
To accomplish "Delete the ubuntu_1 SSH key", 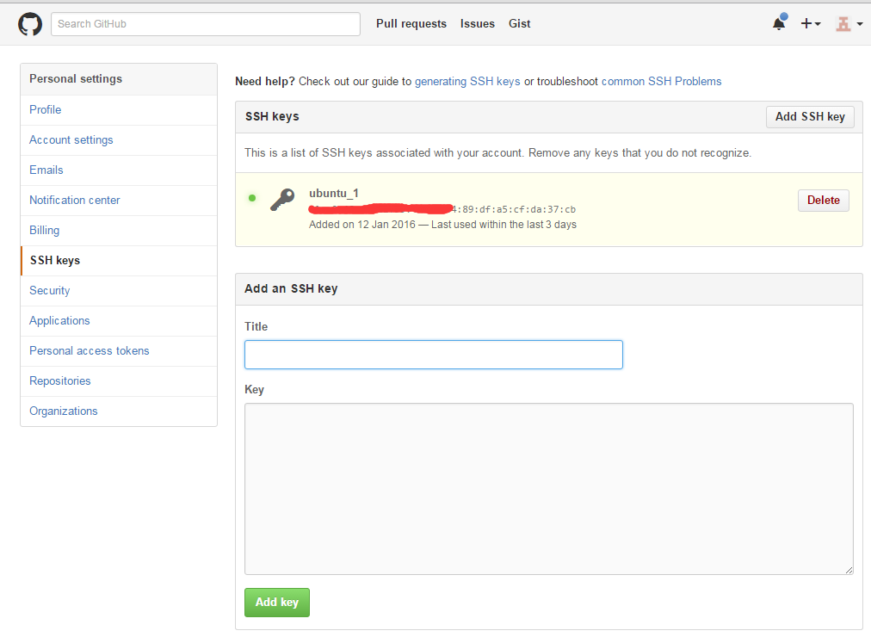I will [823, 201].
